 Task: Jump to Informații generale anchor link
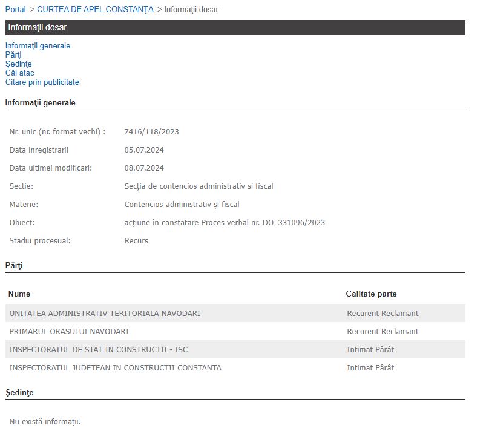coord(38,45)
